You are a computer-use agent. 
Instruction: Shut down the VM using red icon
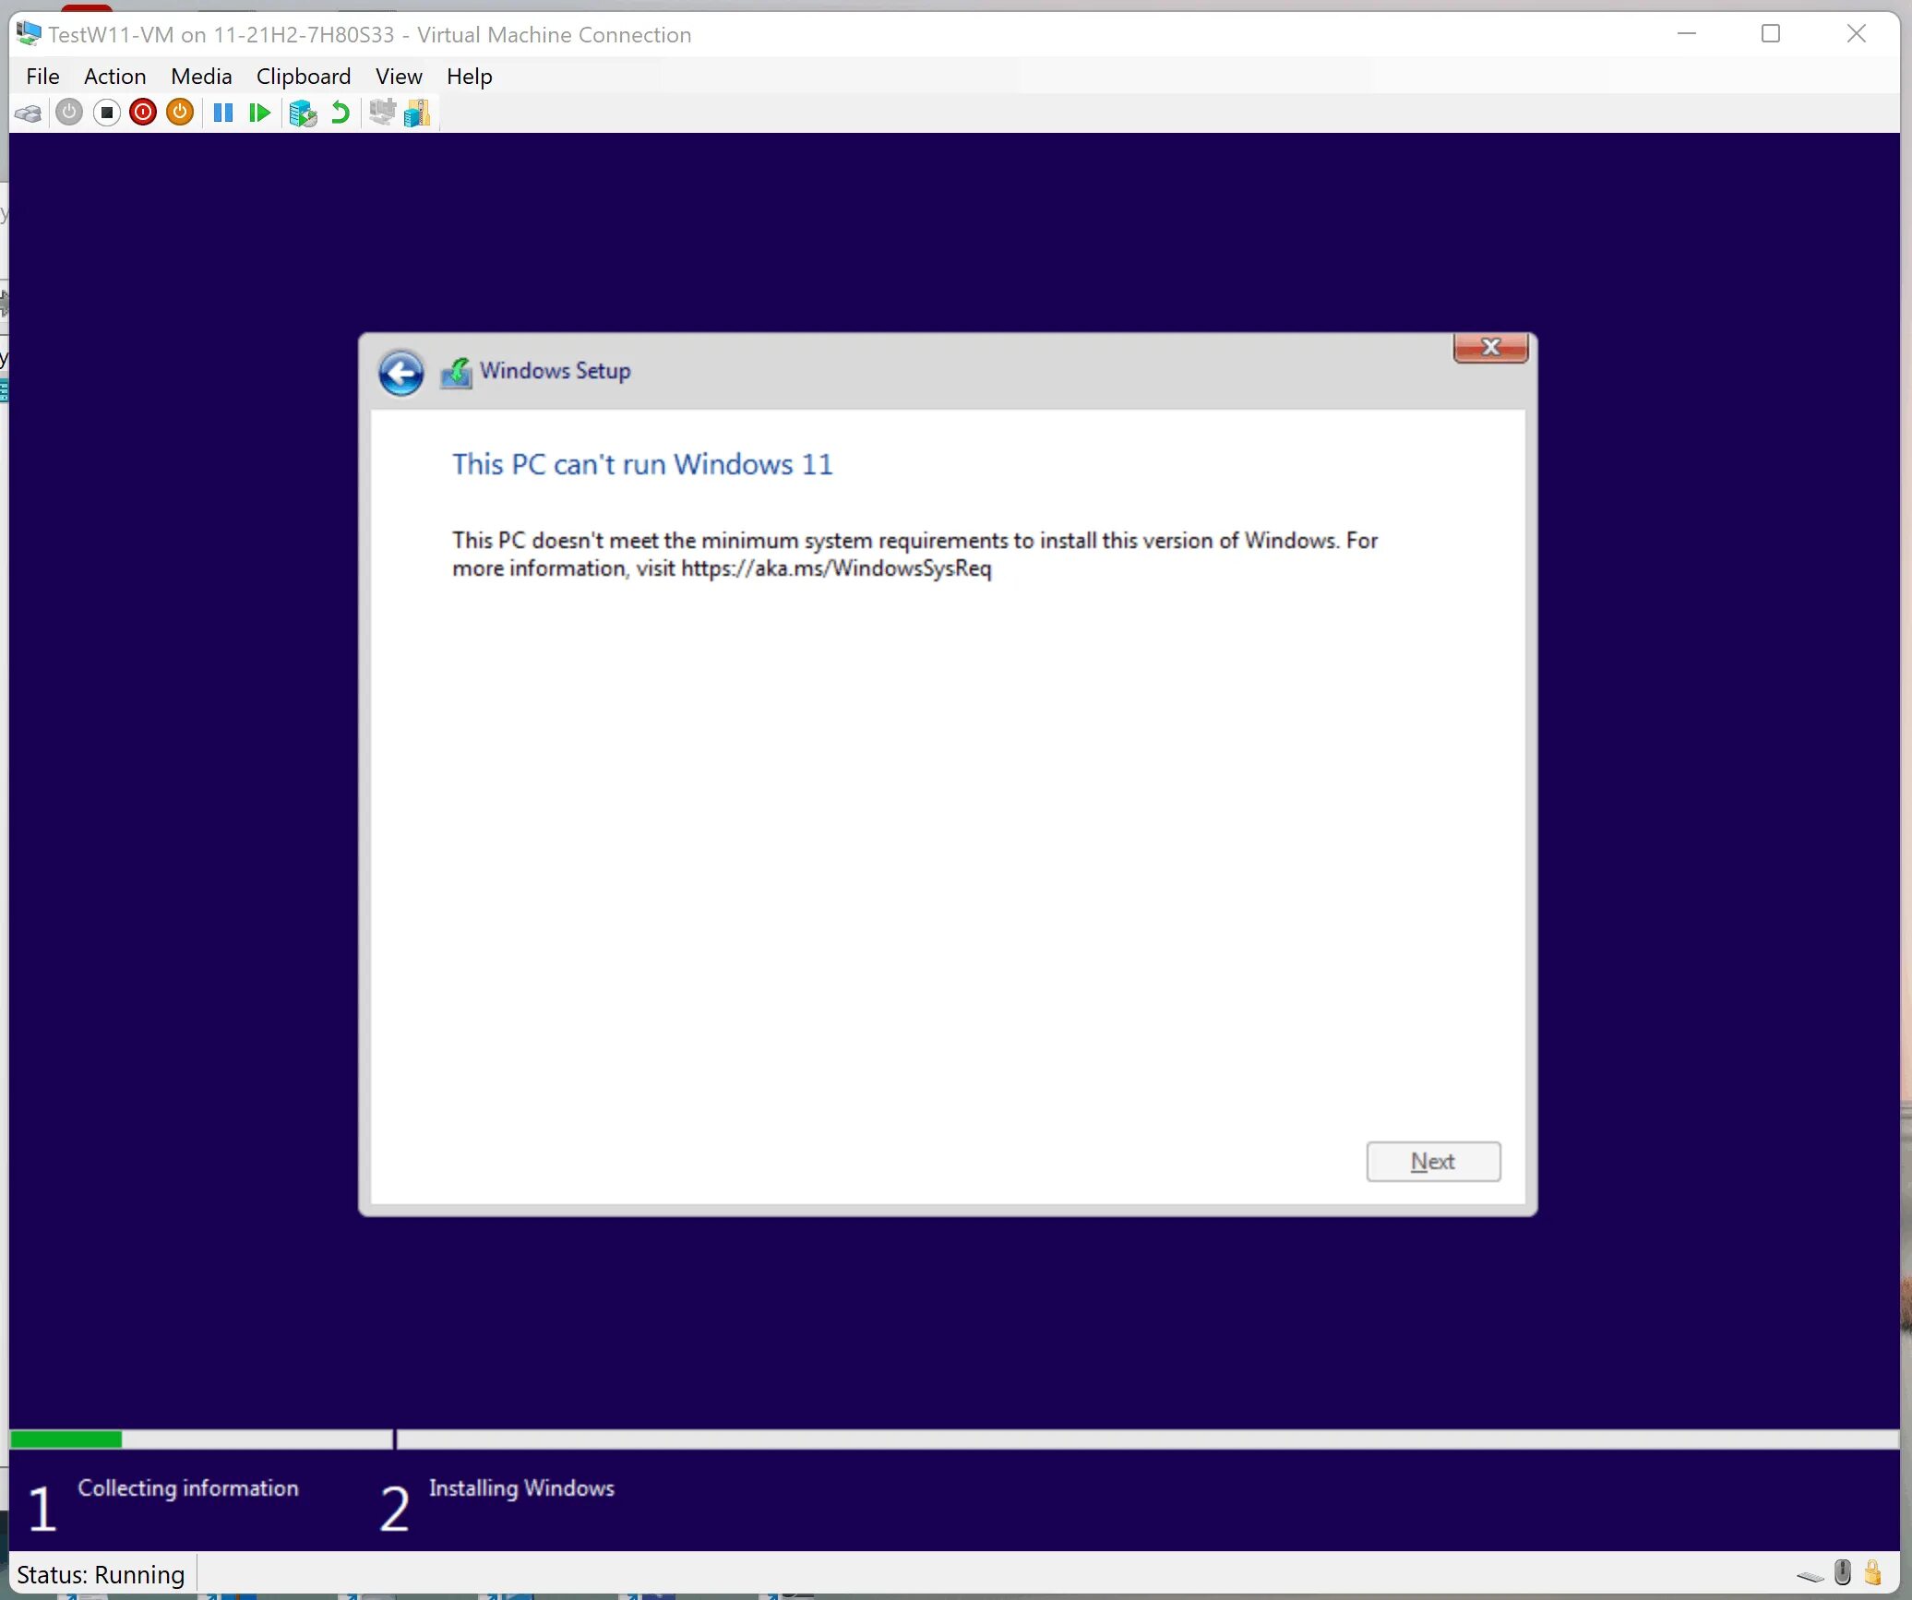143,113
